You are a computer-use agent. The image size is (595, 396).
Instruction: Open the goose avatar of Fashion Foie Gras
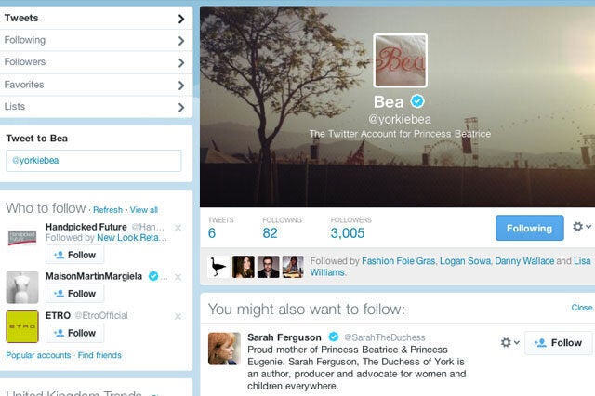click(218, 267)
